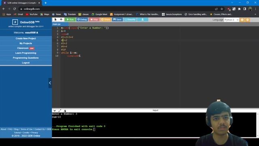Click the share page icon in address bar
The image size is (259, 146).
(216, 9)
